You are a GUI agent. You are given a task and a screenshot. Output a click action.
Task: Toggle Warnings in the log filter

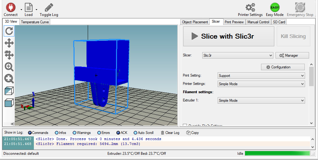coord(82,133)
